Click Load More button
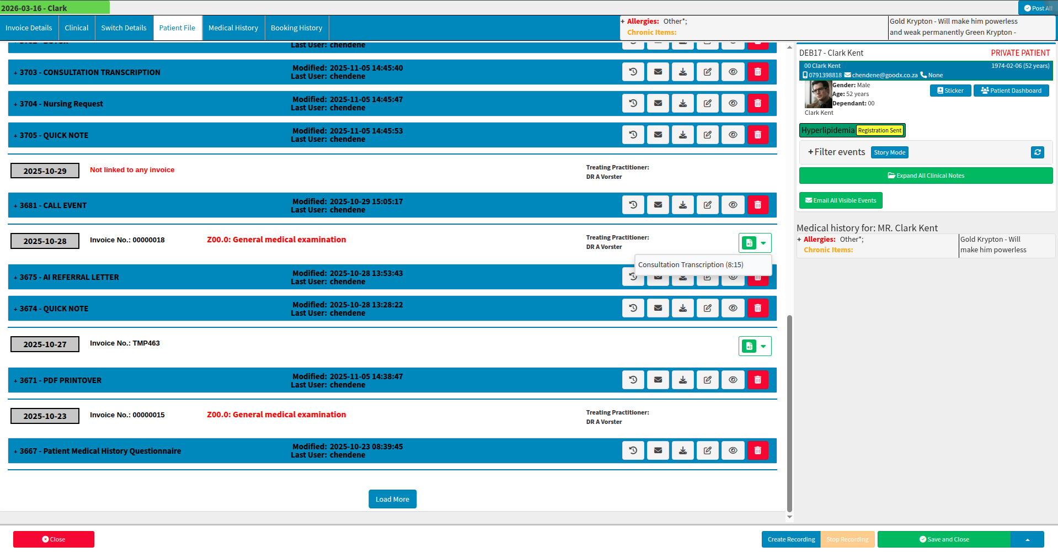The image size is (1058, 552). (393, 499)
